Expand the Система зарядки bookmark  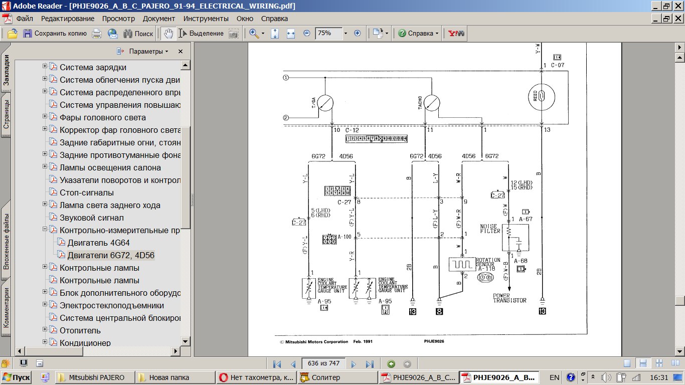click(x=45, y=66)
